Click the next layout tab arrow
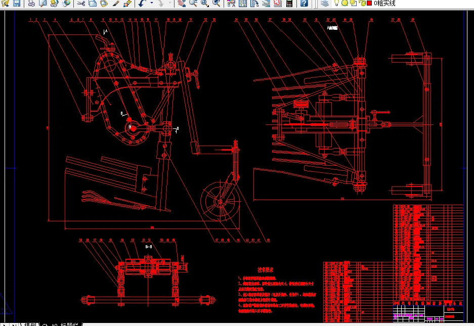 click(5, 324)
